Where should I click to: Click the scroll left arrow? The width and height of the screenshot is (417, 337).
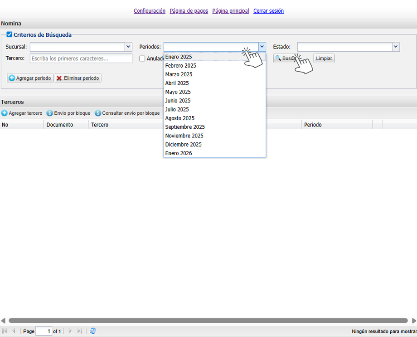coord(3,321)
